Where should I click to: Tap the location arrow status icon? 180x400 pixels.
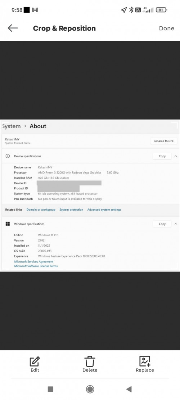pos(123,10)
